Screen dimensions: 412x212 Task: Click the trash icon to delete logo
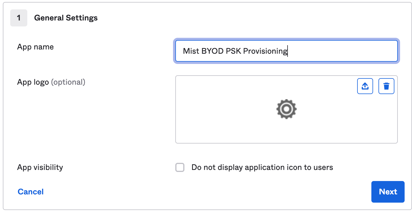click(x=386, y=86)
